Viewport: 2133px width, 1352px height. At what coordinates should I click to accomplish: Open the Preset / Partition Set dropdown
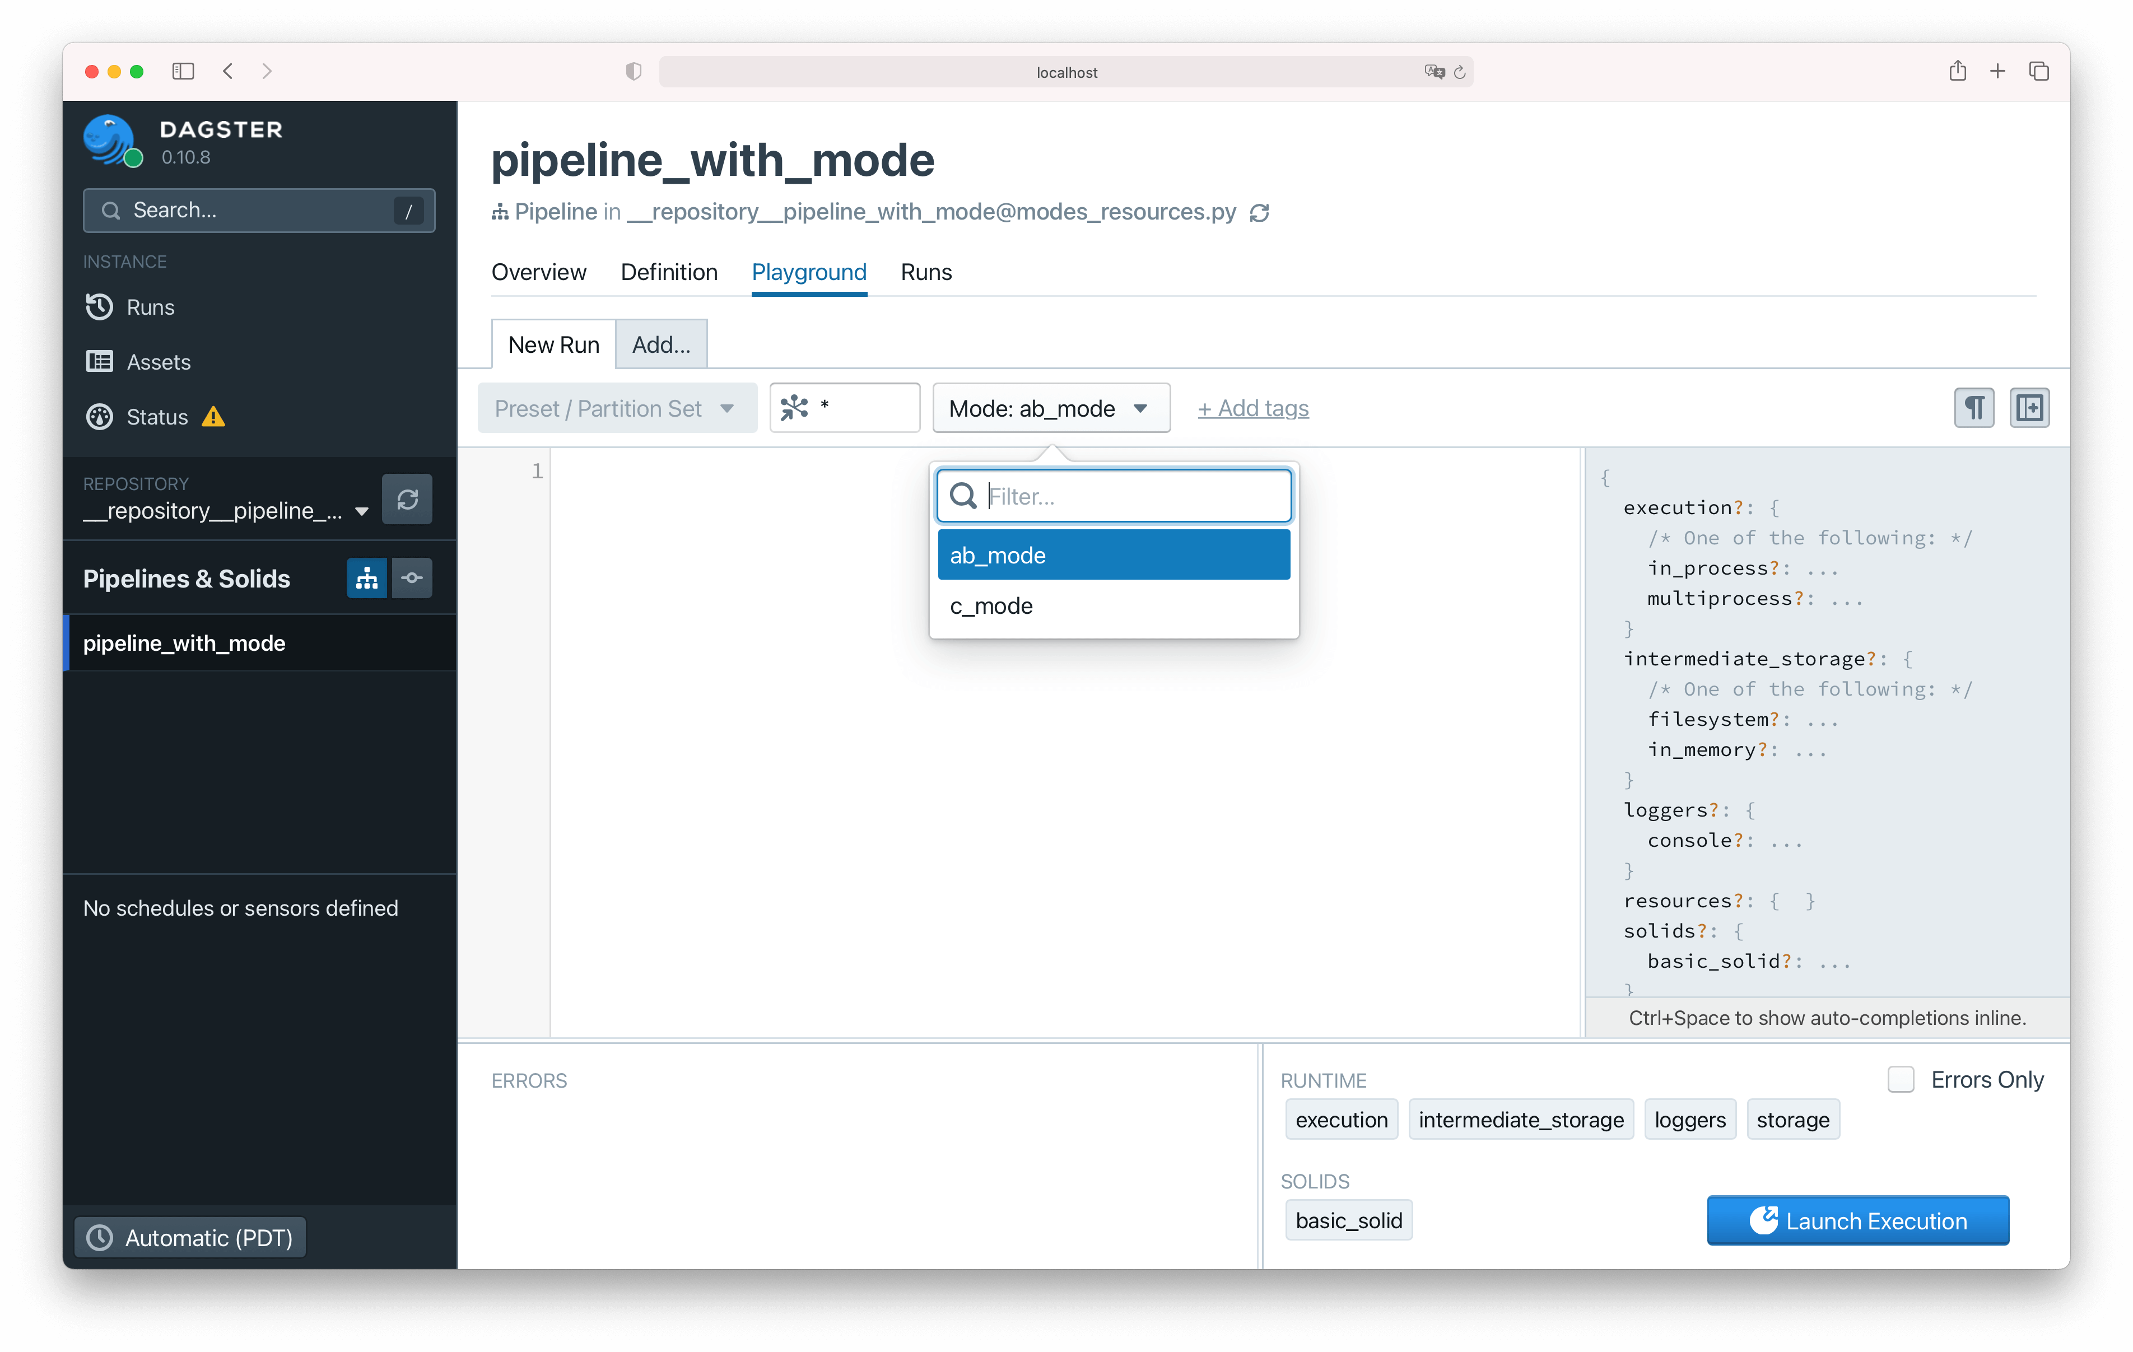pos(614,409)
